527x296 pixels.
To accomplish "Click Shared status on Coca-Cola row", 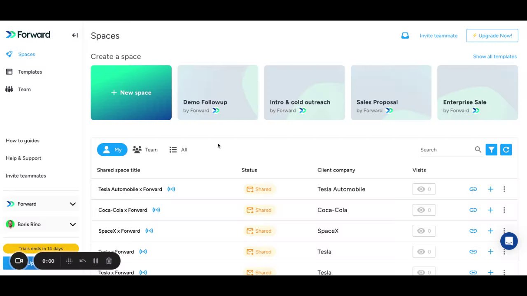I will click(259, 210).
